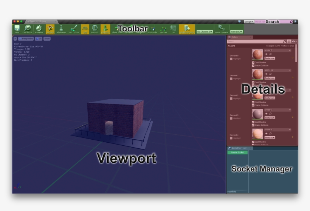Click the Search For Help field
Screen dimensions: 310x211
274,22
